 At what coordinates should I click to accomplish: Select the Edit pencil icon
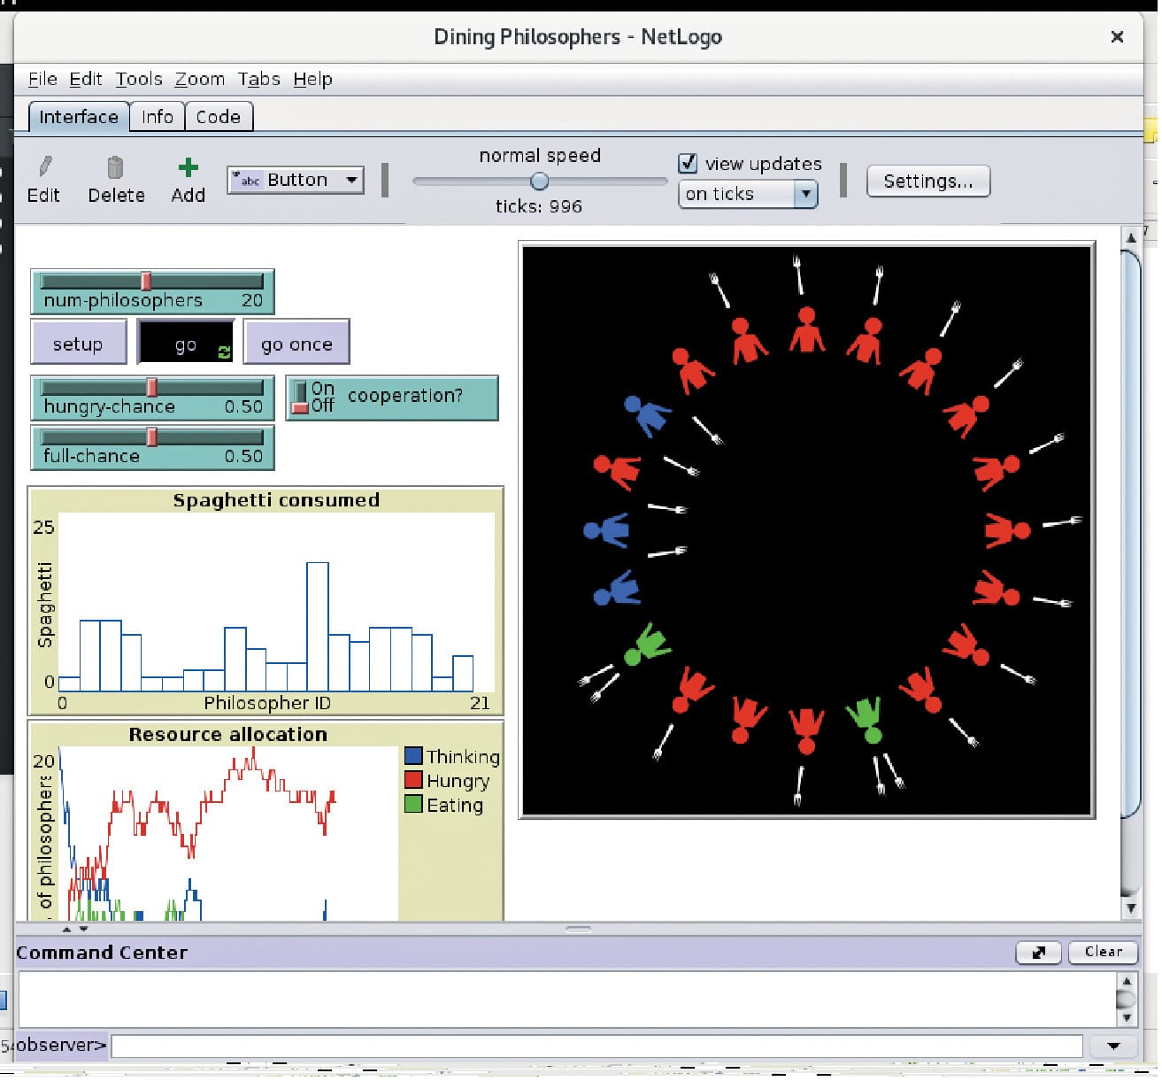pyautogui.click(x=44, y=168)
